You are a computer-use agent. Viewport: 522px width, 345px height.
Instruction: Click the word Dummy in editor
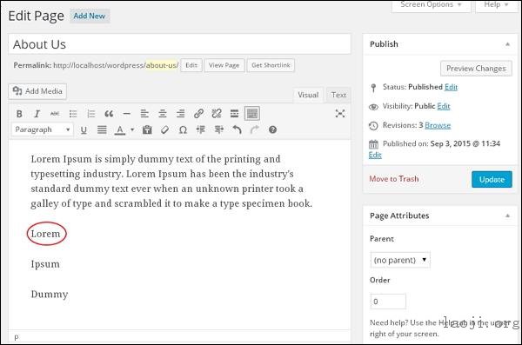[50, 295]
